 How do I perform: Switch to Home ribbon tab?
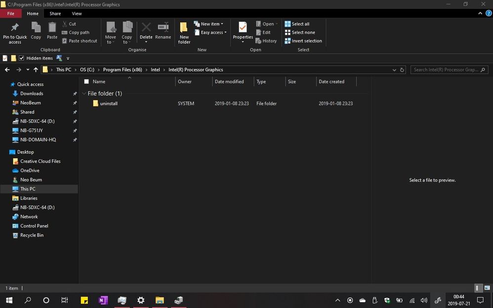click(x=33, y=13)
